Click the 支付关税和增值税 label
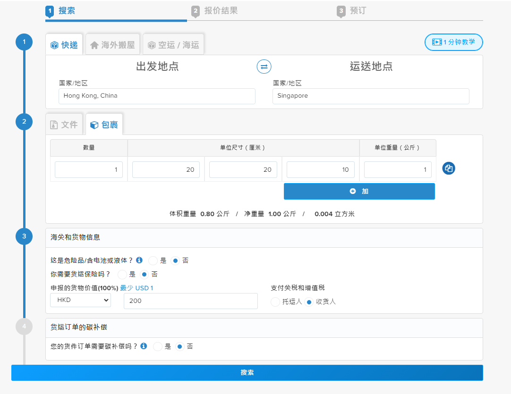 tap(298, 288)
